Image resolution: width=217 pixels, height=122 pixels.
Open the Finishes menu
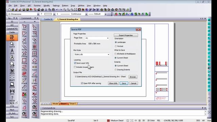[37, 6]
